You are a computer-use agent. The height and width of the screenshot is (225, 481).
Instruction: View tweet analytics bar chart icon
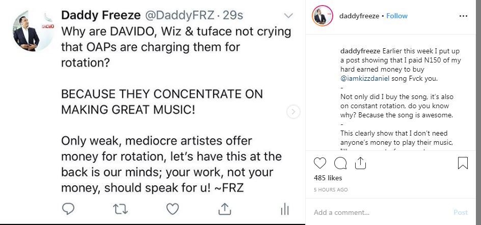coord(285,209)
